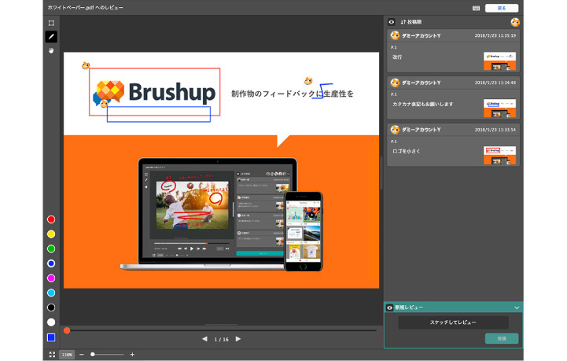This screenshot has height=361, width=567.
Task: Click the keyboard icon in title bar
Action: pyautogui.click(x=477, y=8)
